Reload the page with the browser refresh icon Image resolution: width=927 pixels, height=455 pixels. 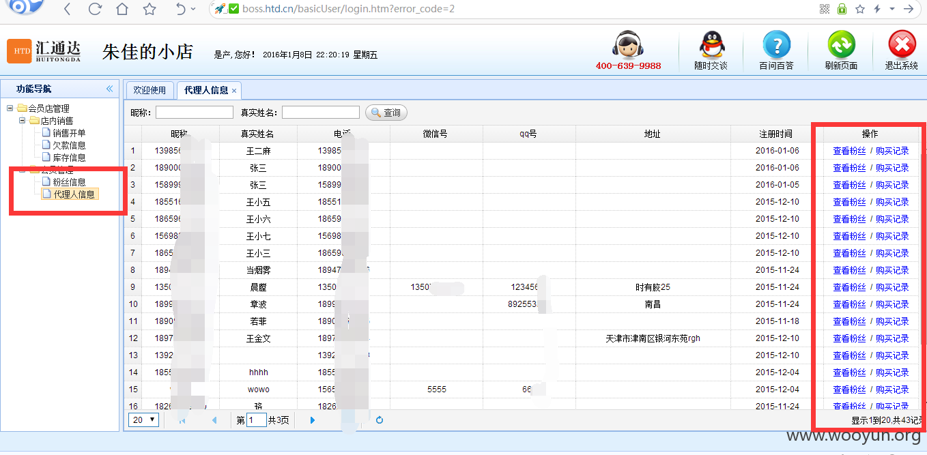[x=95, y=10]
